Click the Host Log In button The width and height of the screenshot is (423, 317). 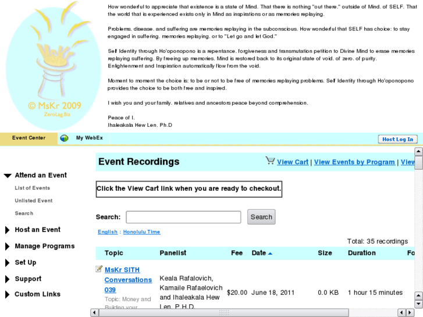point(397,139)
